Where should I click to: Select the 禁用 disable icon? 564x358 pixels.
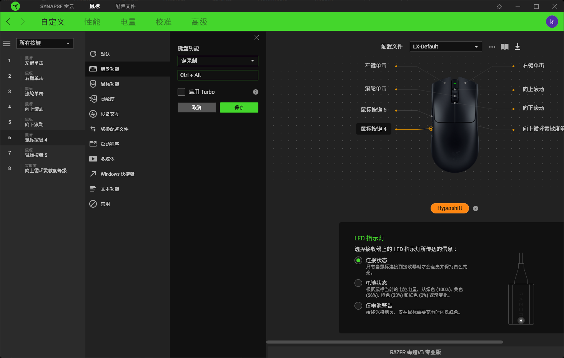point(93,204)
